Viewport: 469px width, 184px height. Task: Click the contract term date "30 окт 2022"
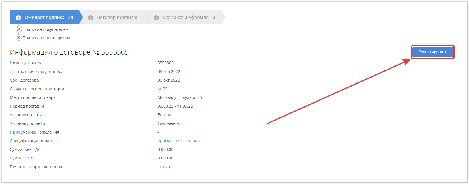(x=168, y=80)
